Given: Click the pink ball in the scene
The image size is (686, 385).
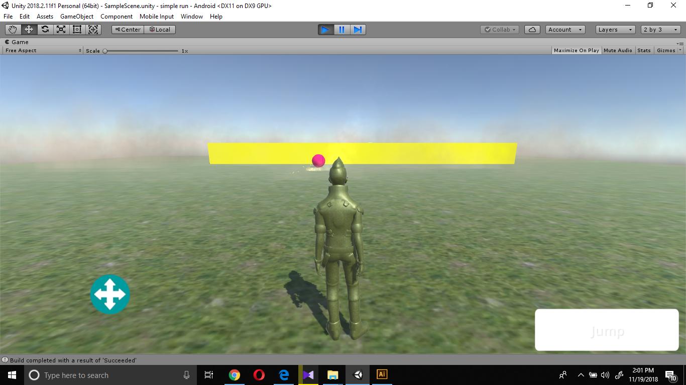Looking at the screenshot, I should 318,160.
